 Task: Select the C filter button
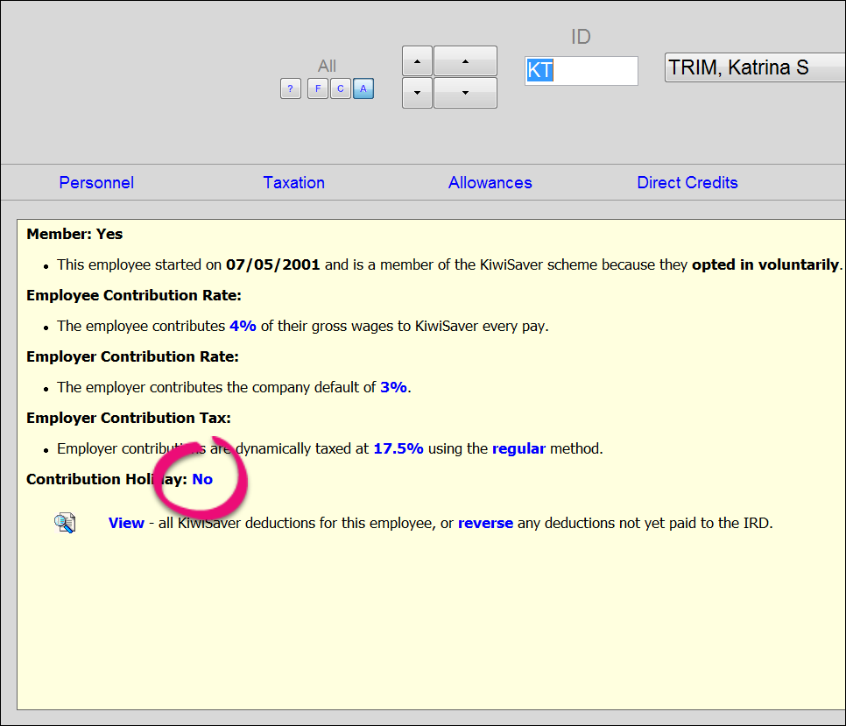[x=341, y=88]
